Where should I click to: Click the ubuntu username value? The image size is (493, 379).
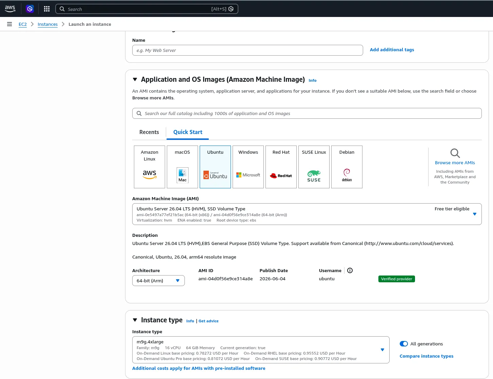click(327, 279)
